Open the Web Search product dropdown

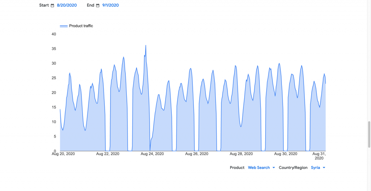point(262,167)
